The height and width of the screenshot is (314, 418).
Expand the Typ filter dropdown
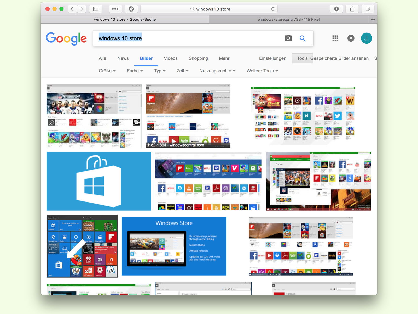(160, 71)
